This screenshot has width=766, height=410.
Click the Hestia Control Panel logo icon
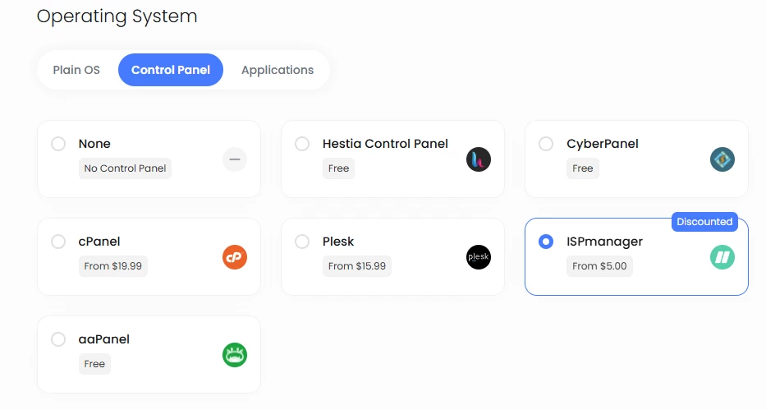[x=479, y=159]
